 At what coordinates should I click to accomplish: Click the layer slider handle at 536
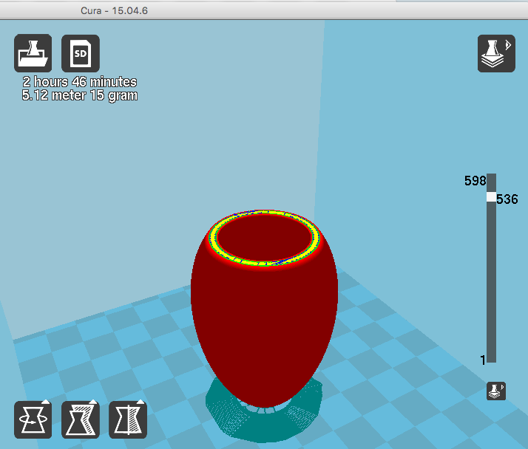point(491,197)
